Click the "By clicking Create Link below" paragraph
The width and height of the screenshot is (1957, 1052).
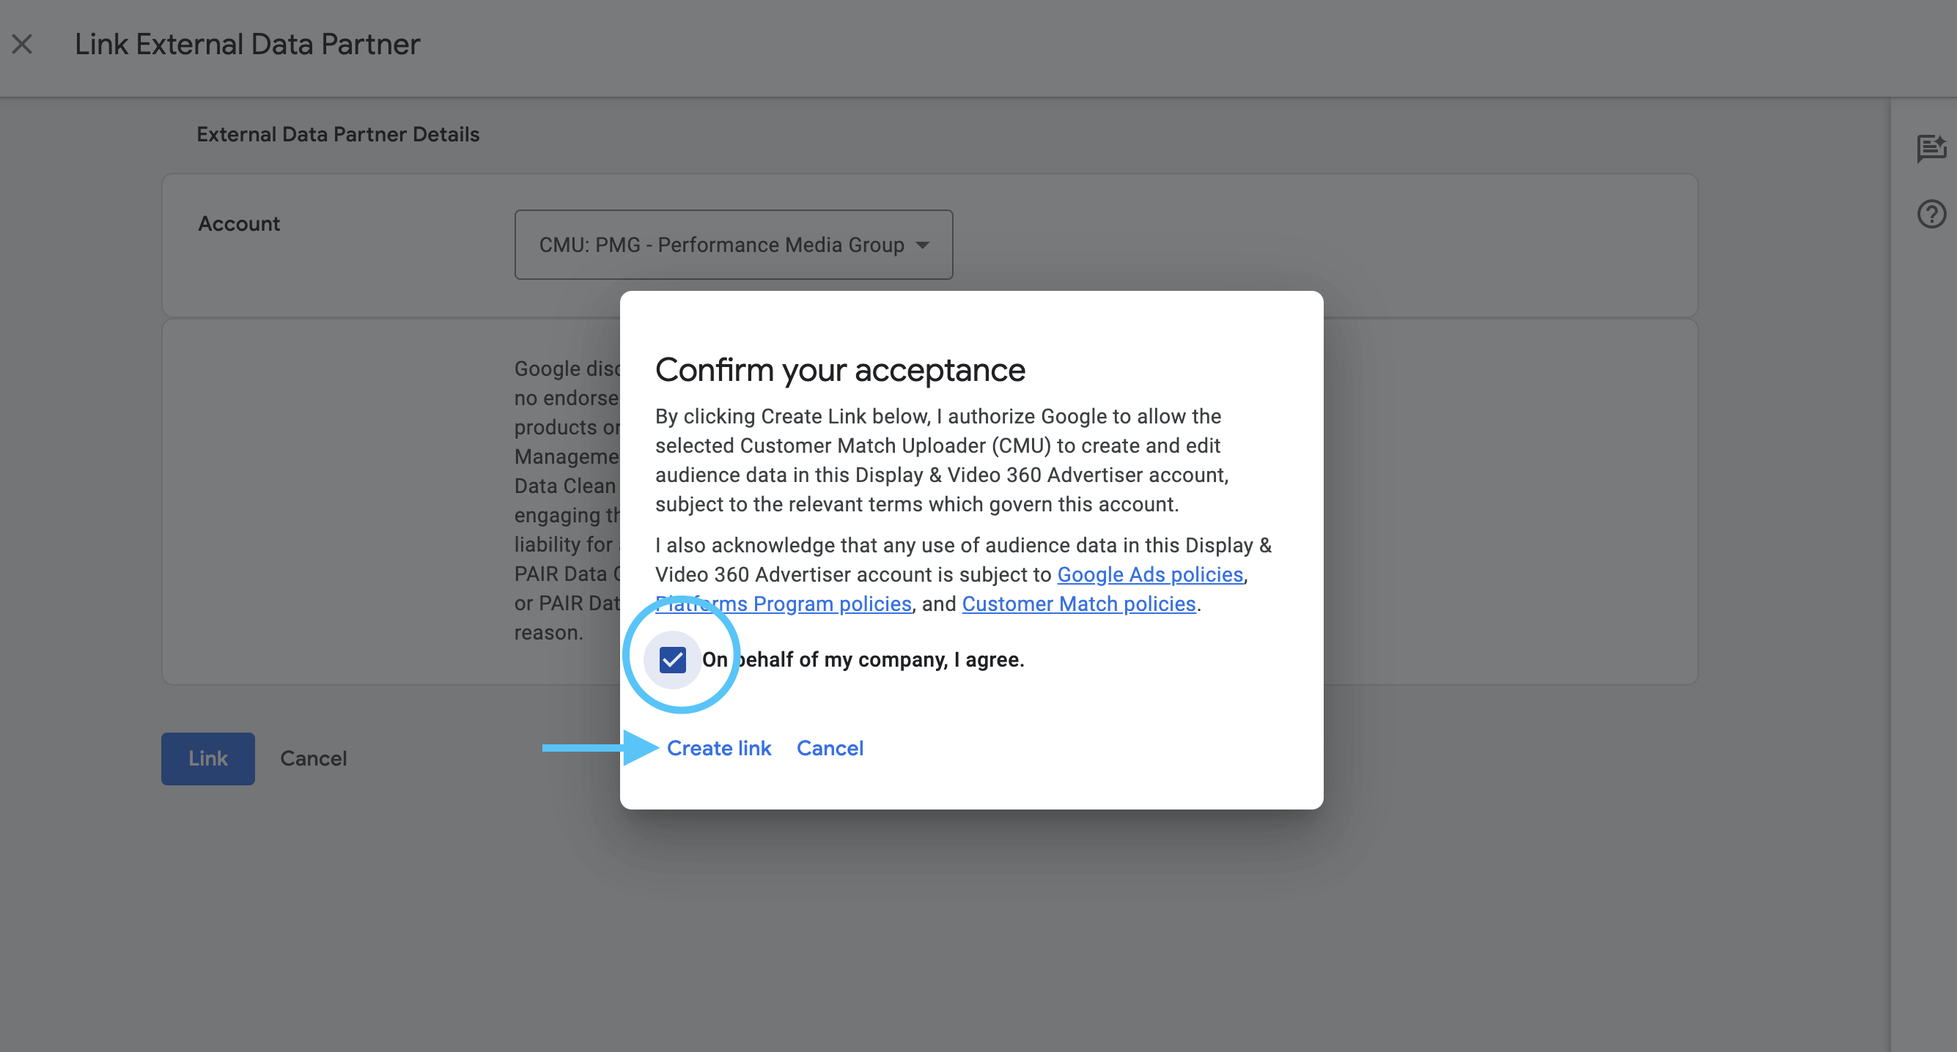(940, 459)
